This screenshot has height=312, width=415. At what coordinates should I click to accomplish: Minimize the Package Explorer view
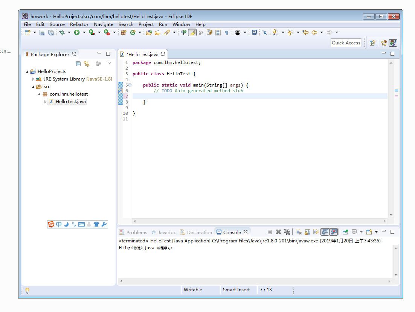[99, 53]
